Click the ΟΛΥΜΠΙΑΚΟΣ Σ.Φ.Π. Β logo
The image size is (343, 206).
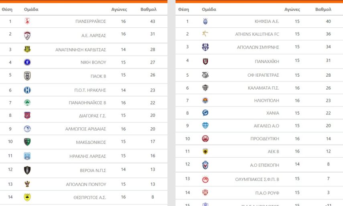(x=205, y=179)
